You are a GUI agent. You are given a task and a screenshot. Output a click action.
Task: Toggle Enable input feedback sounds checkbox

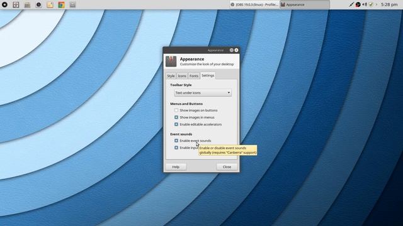[176, 148]
